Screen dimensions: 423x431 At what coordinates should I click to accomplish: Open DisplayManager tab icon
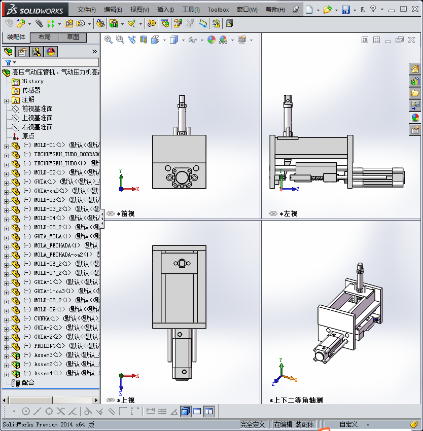(51, 51)
